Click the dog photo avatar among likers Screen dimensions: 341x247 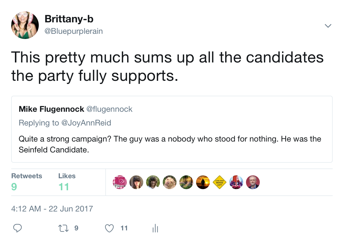170,182
